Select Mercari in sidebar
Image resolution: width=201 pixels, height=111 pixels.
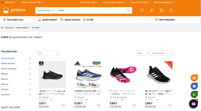coord(5,79)
